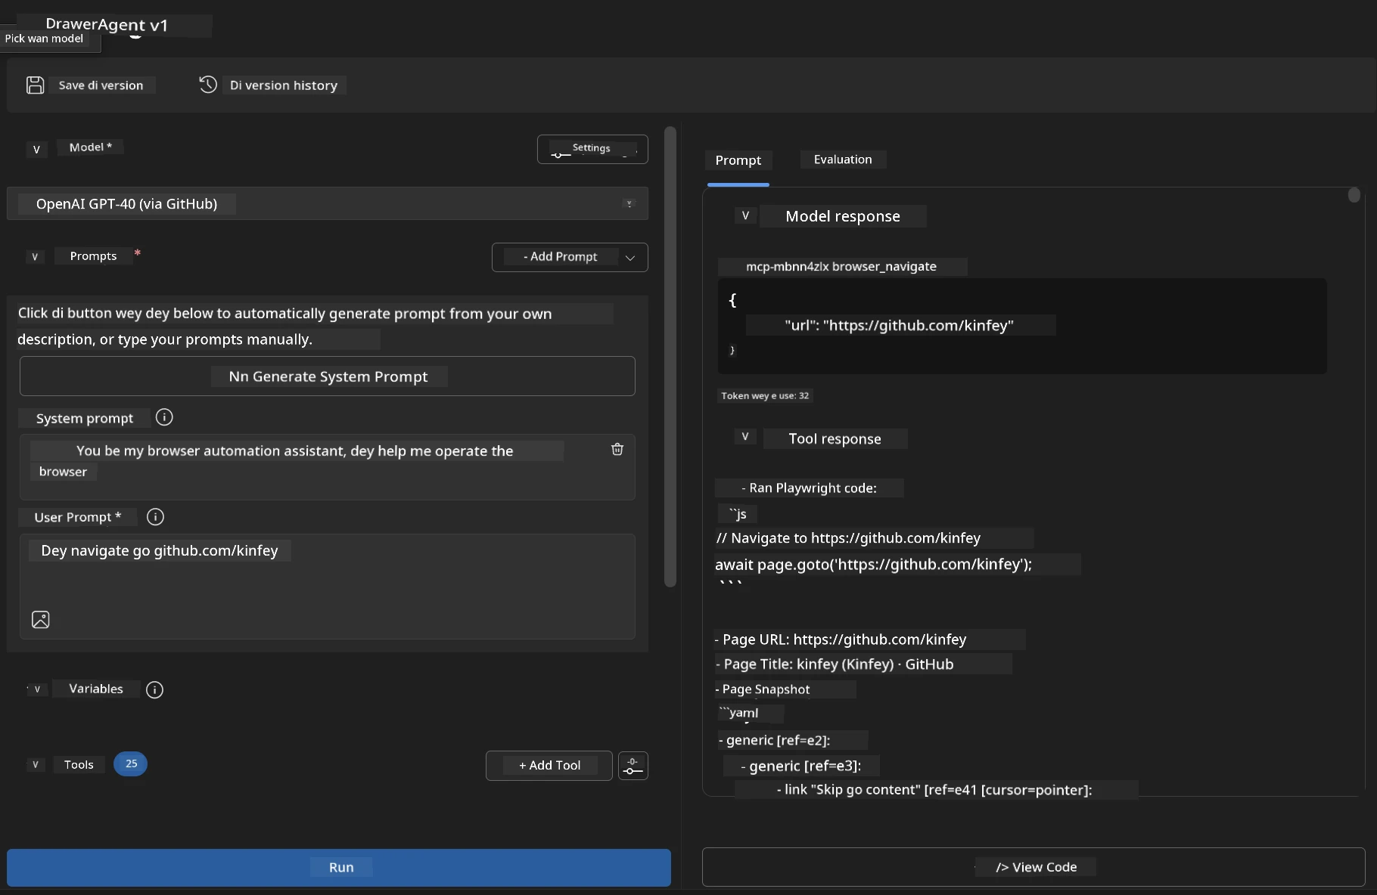1377x895 pixels.
Task: Click the 'Token wey e use: 32' label
Action: pyautogui.click(x=765, y=395)
